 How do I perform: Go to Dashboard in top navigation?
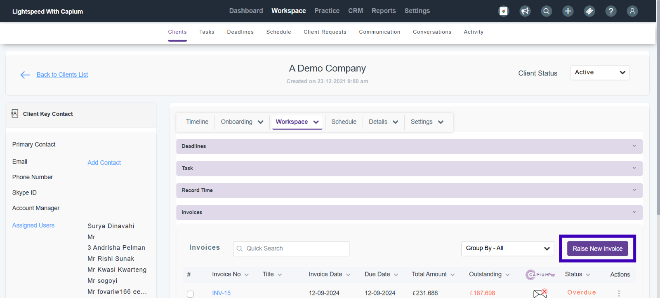coord(246,11)
